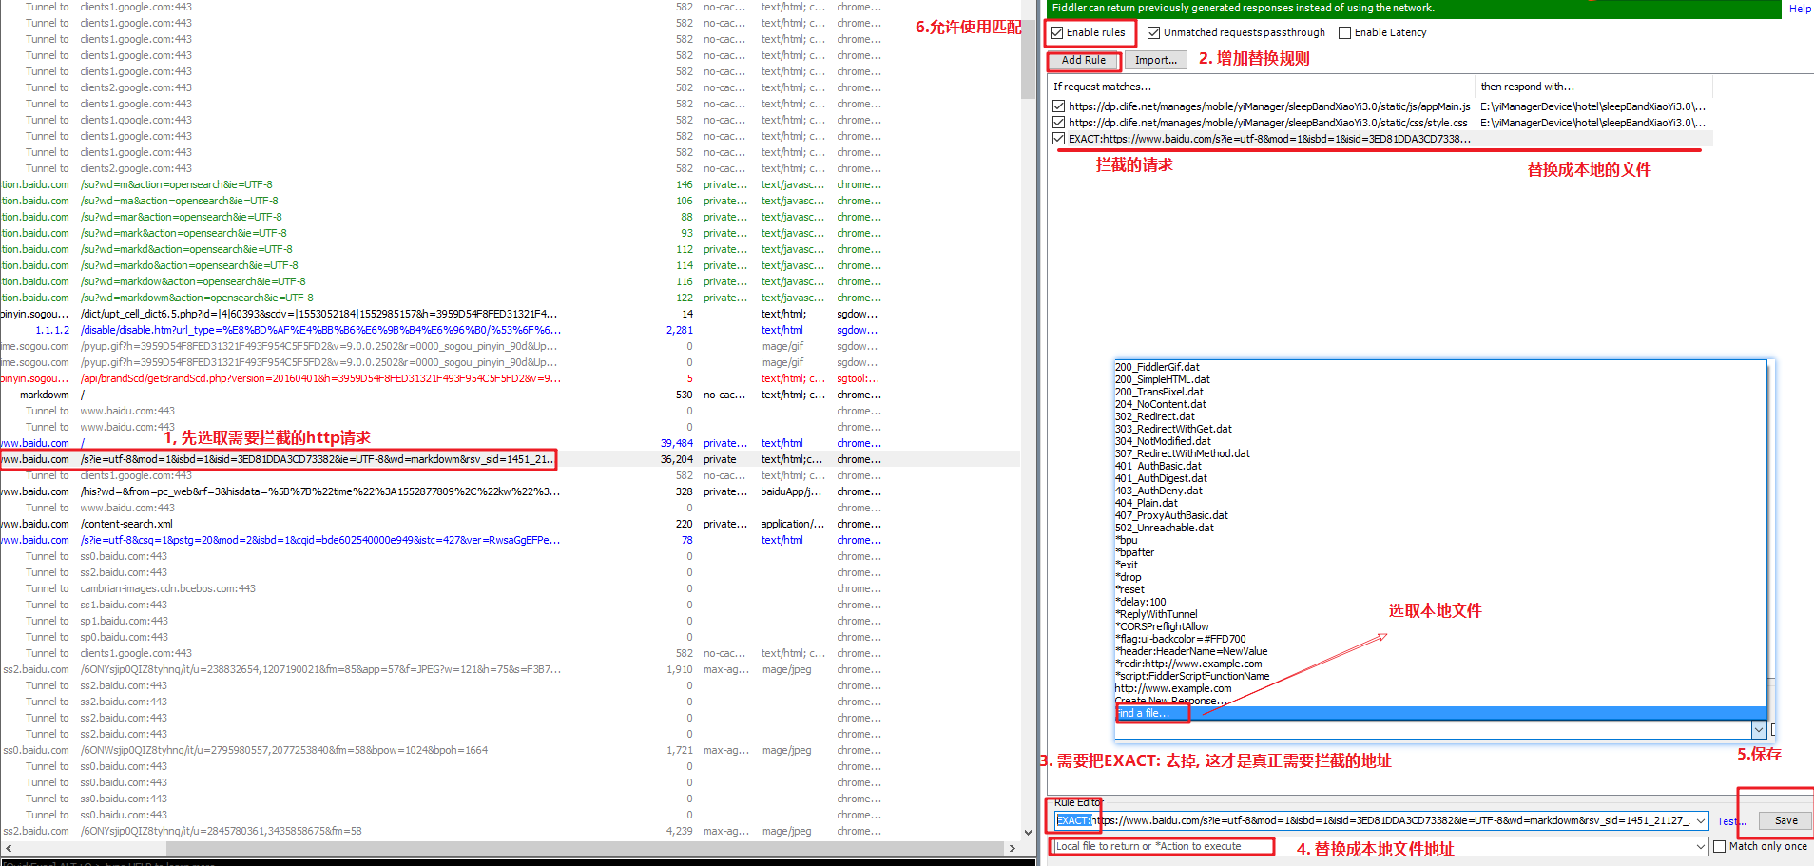Expand the Local file to return dropdown arrow
1814x866 pixels.
[x=1701, y=846]
